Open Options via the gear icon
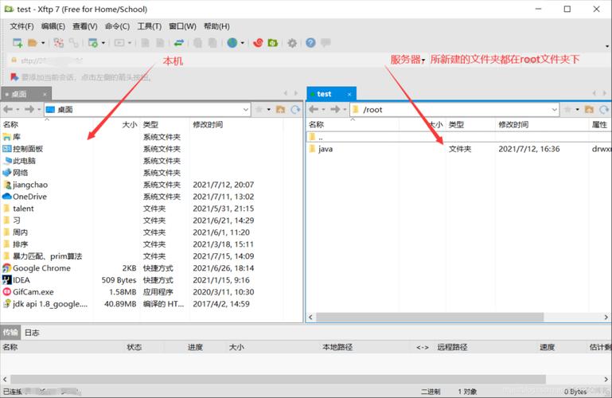The image size is (612, 398). (x=292, y=43)
